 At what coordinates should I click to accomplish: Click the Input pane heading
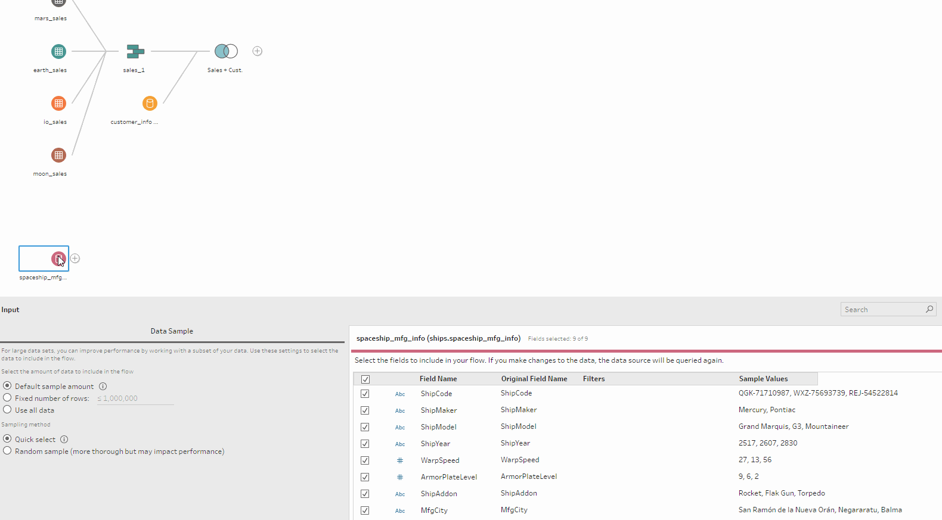click(x=10, y=310)
